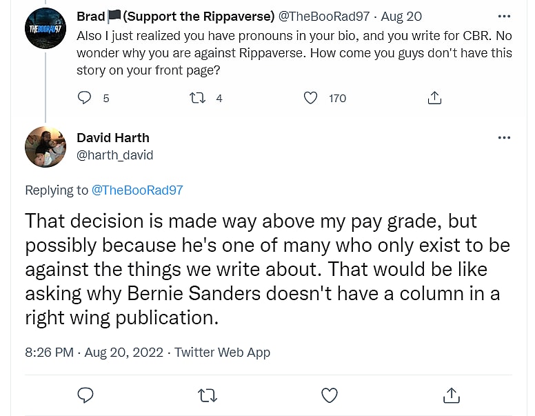This screenshot has height=416, width=535.
Task: Retweet David Harth's reply
Action: click(207, 395)
